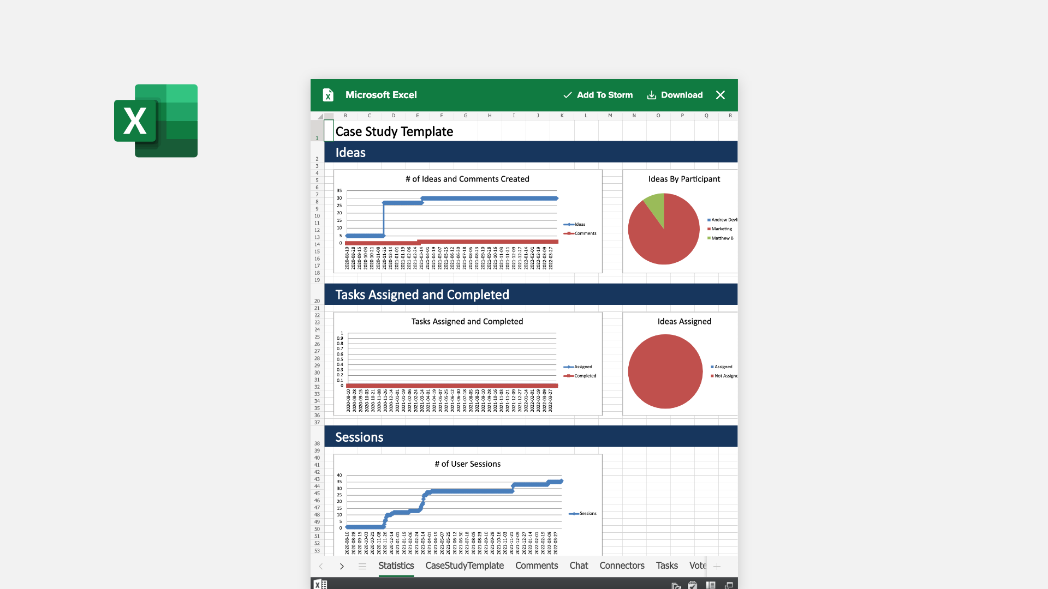
Task: Click the Ideas By Participant chart title
Action: coord(684,179)
